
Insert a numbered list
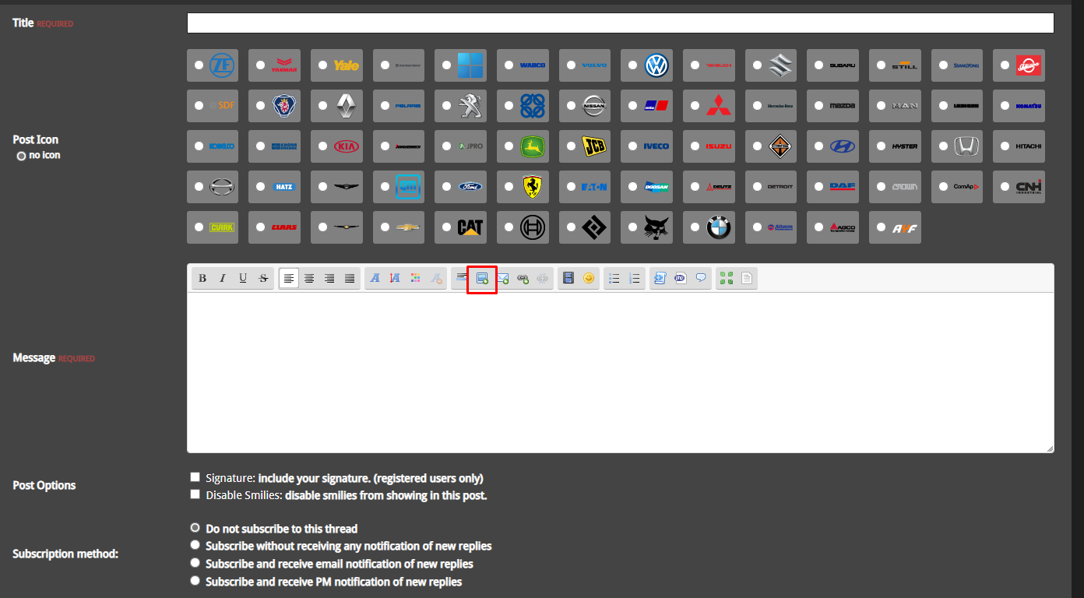click(x=635, y=278)
